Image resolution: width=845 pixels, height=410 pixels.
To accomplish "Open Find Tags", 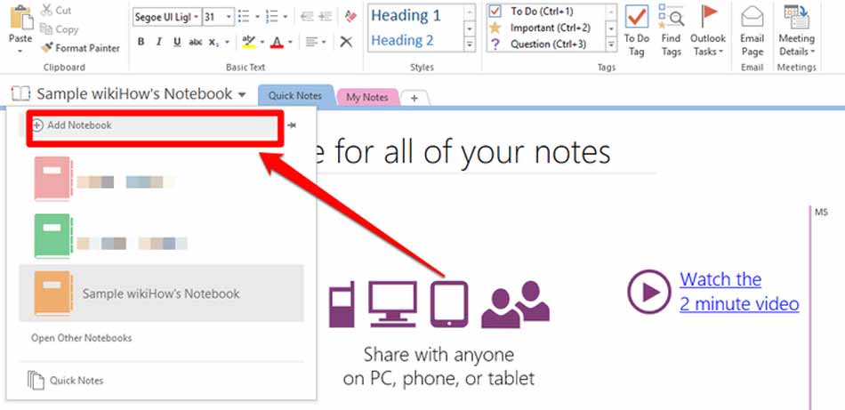I will tap(671, 31).
